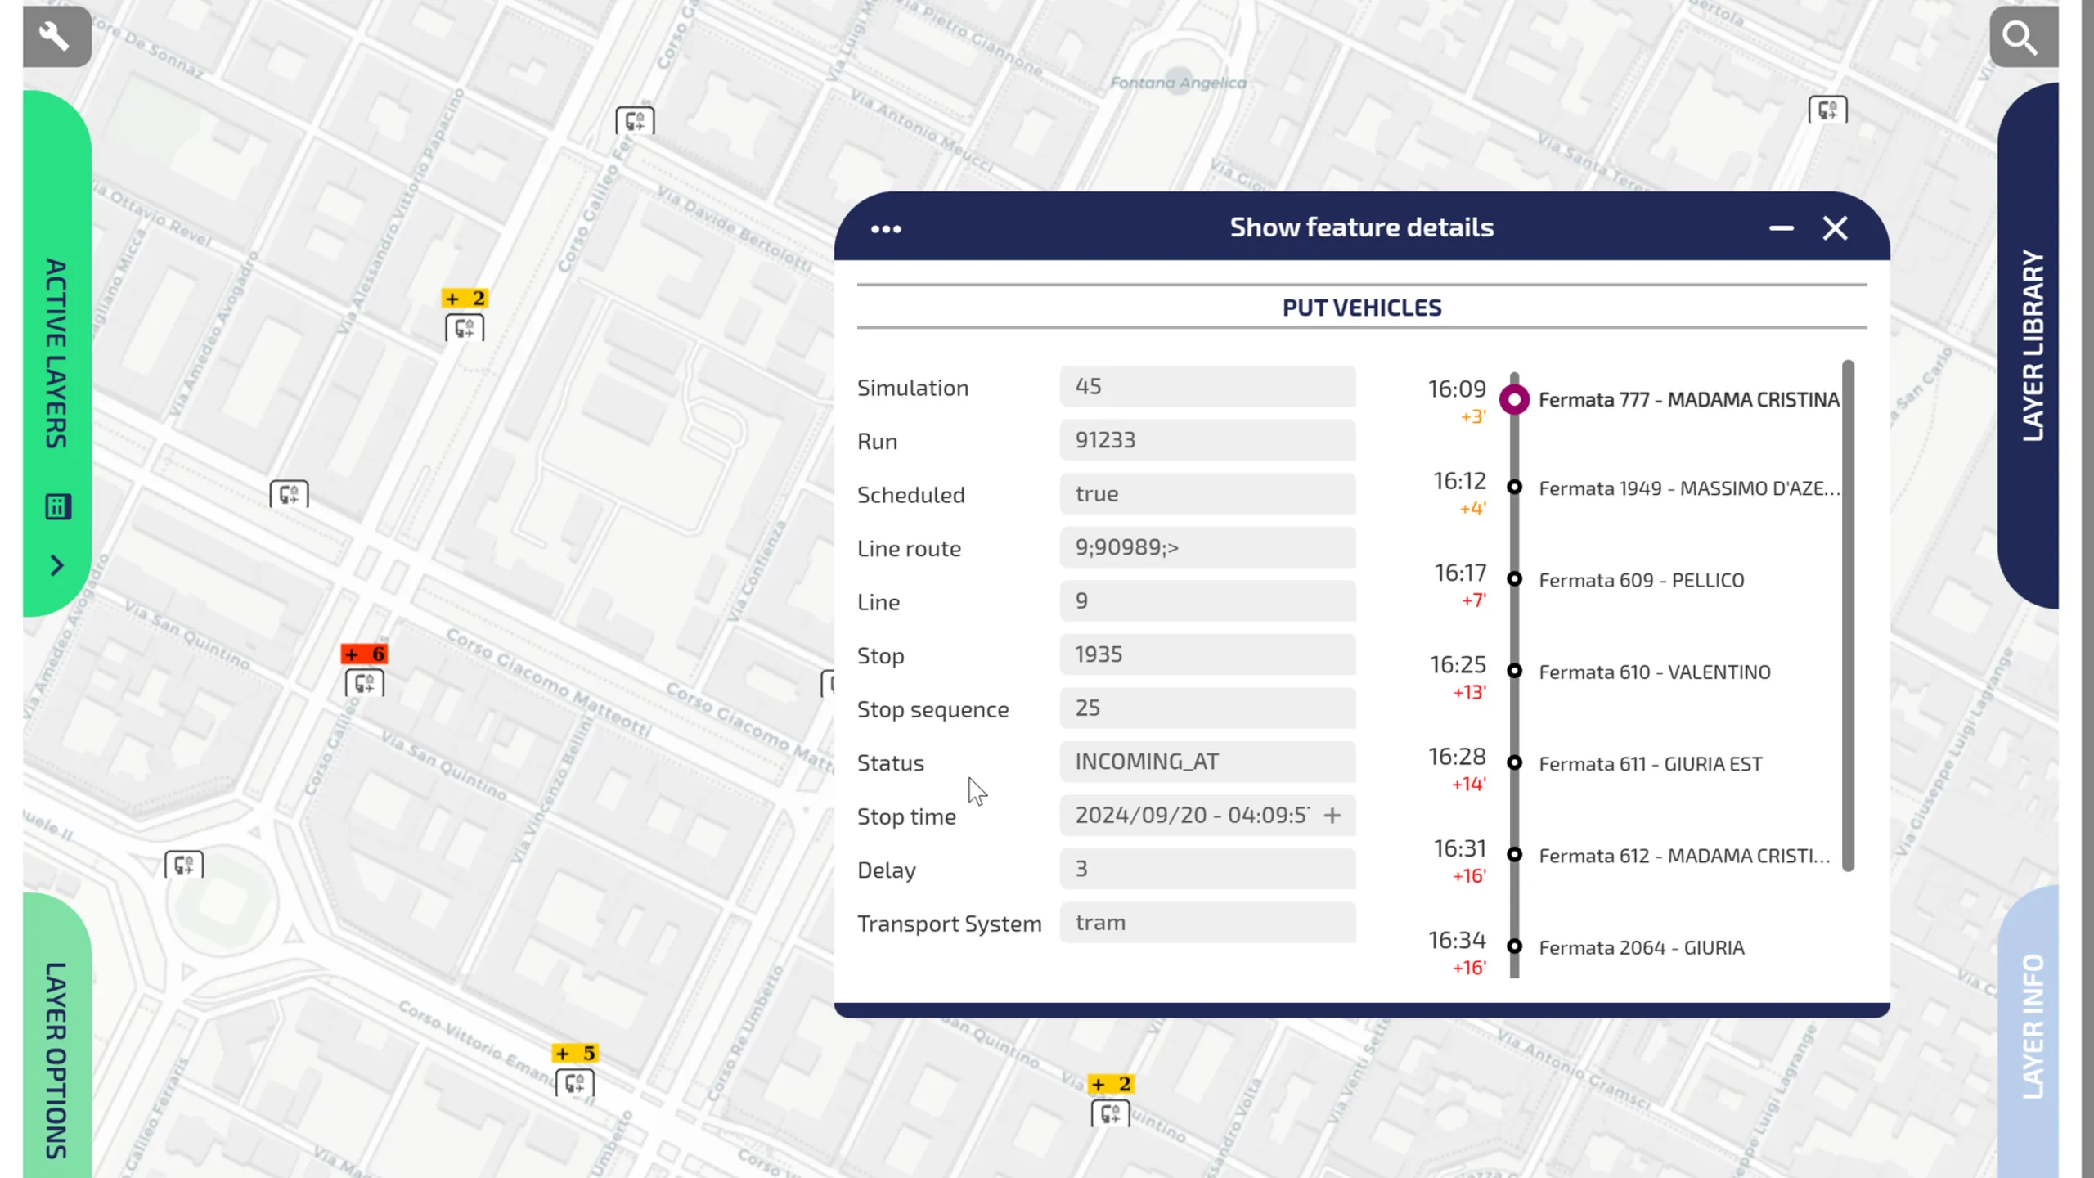2094x1178 pixels.
Task: Select stop Fermata 610 - VALENTINO
Action: (1654, 672)
